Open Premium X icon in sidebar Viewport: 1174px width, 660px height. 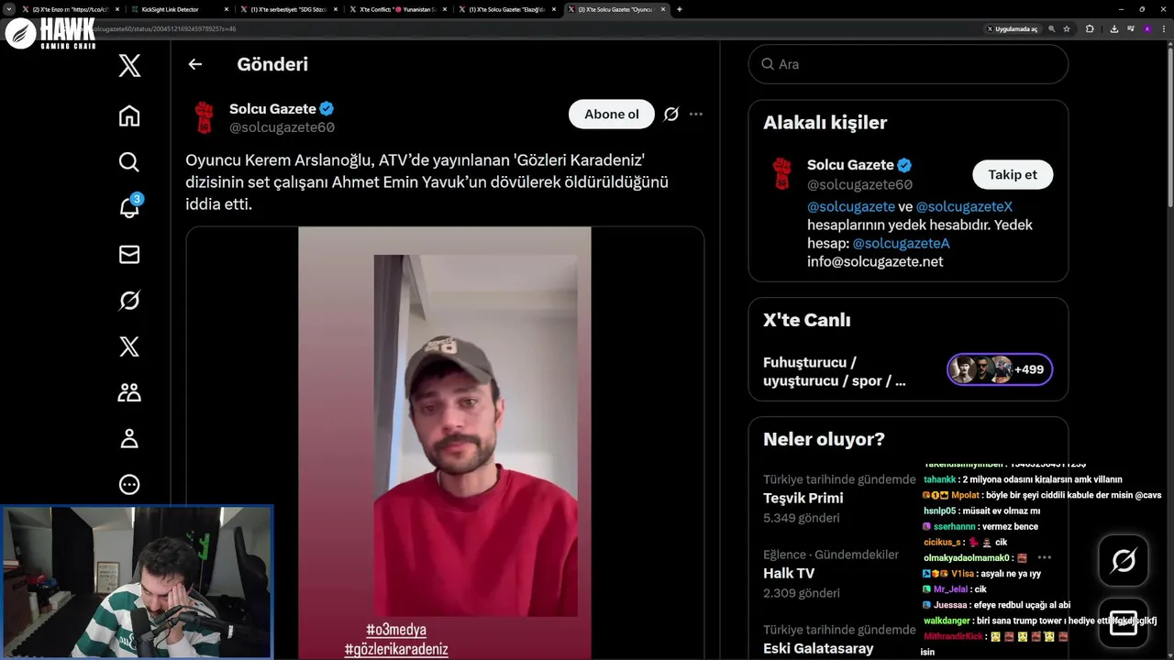pos(129,346)
